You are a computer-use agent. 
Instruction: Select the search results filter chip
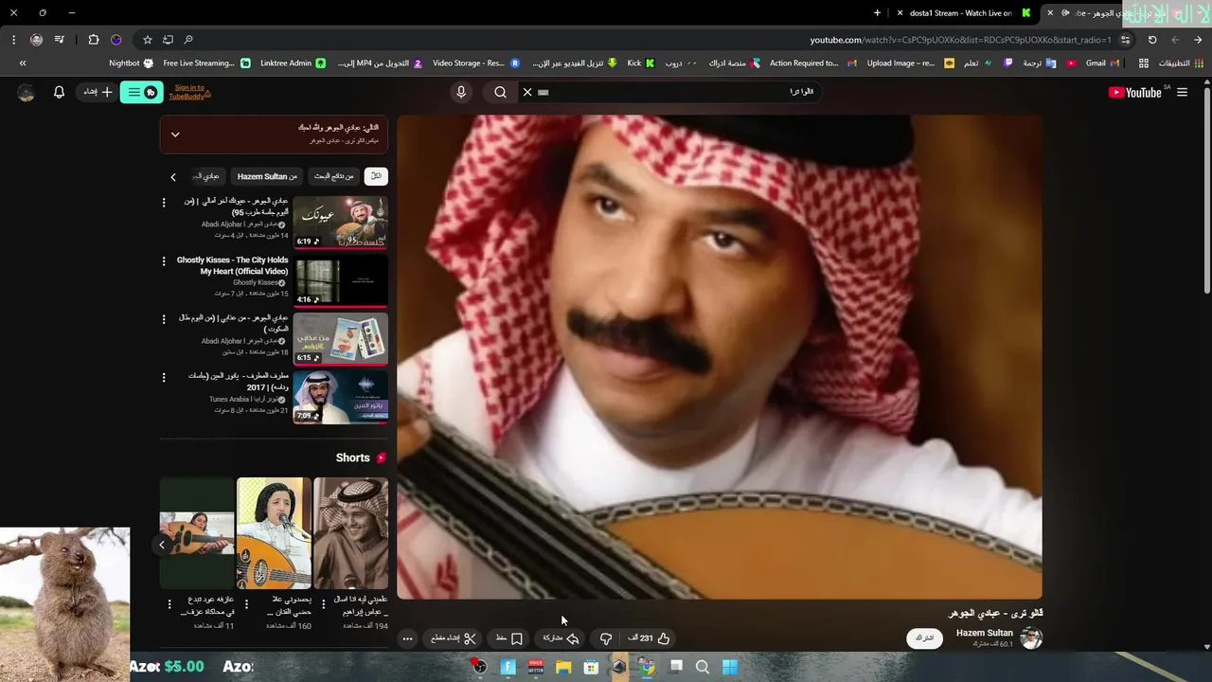[x=333, y=176]
